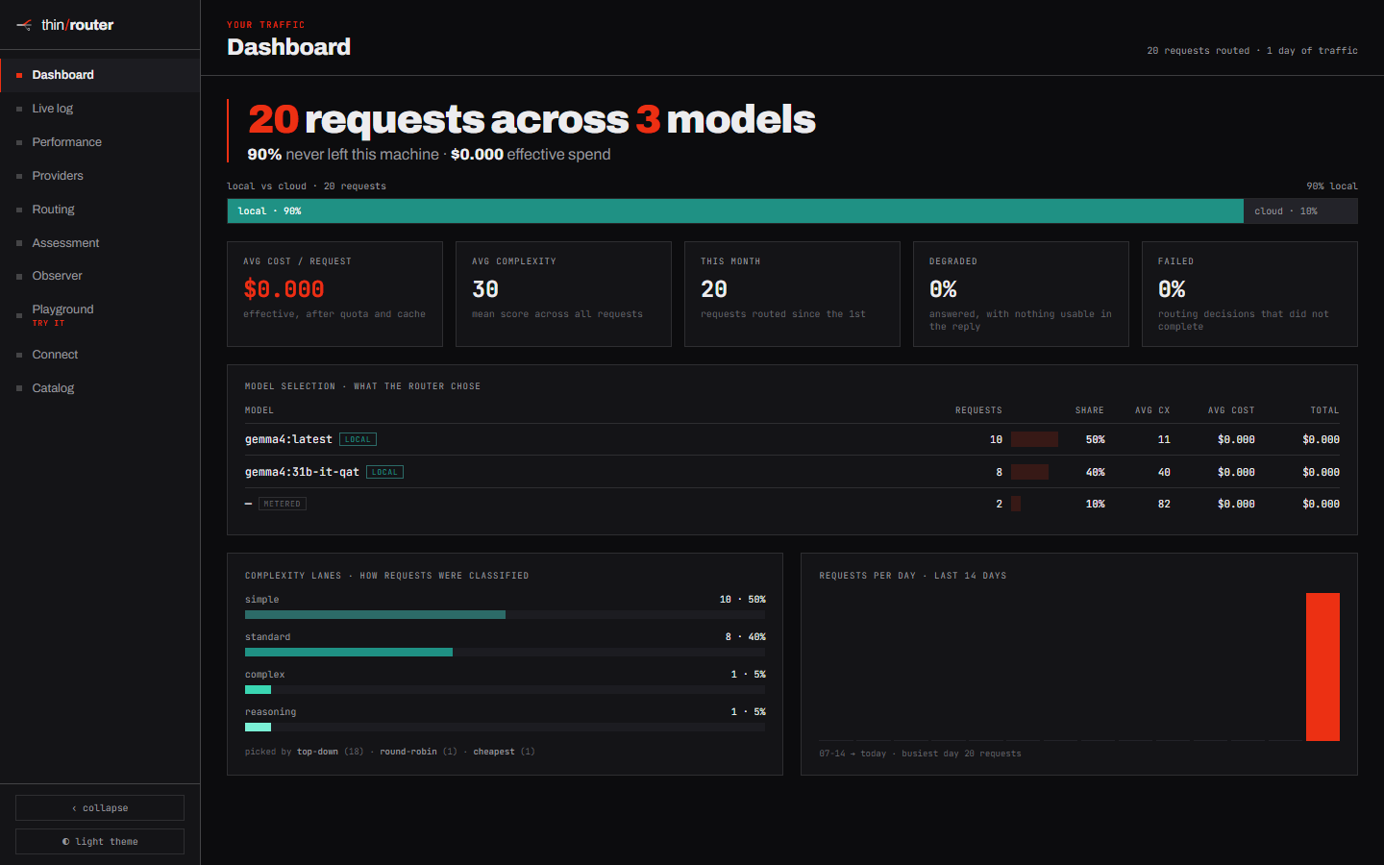This screenshot has height=865, width=1384.
Task: Collapse the sidebar with the collapse button
Action: pyautogui.click(x=100, y=807)
